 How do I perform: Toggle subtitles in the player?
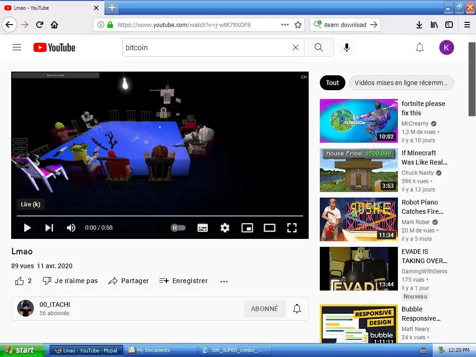pyautogui.click(x=203, y=228)
